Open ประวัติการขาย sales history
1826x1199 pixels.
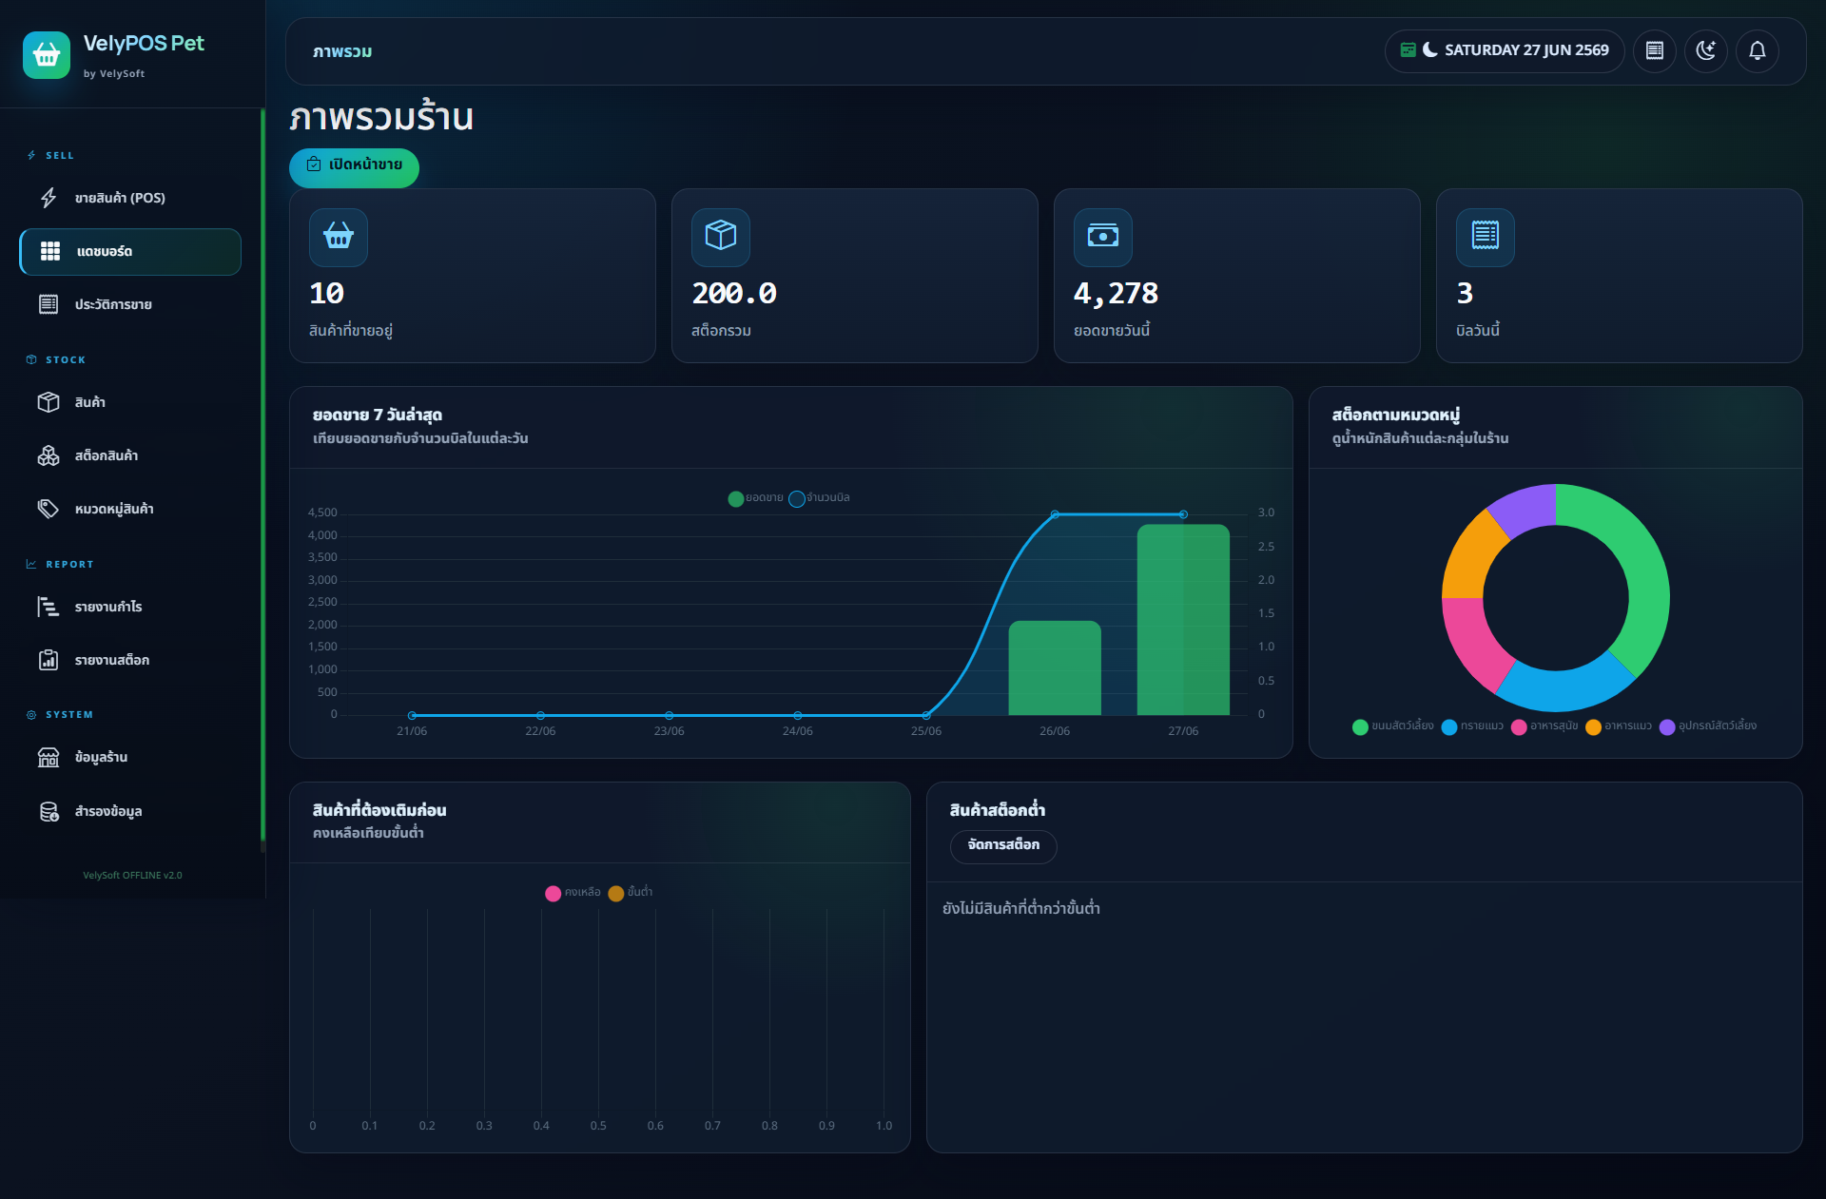coord(130,305)
